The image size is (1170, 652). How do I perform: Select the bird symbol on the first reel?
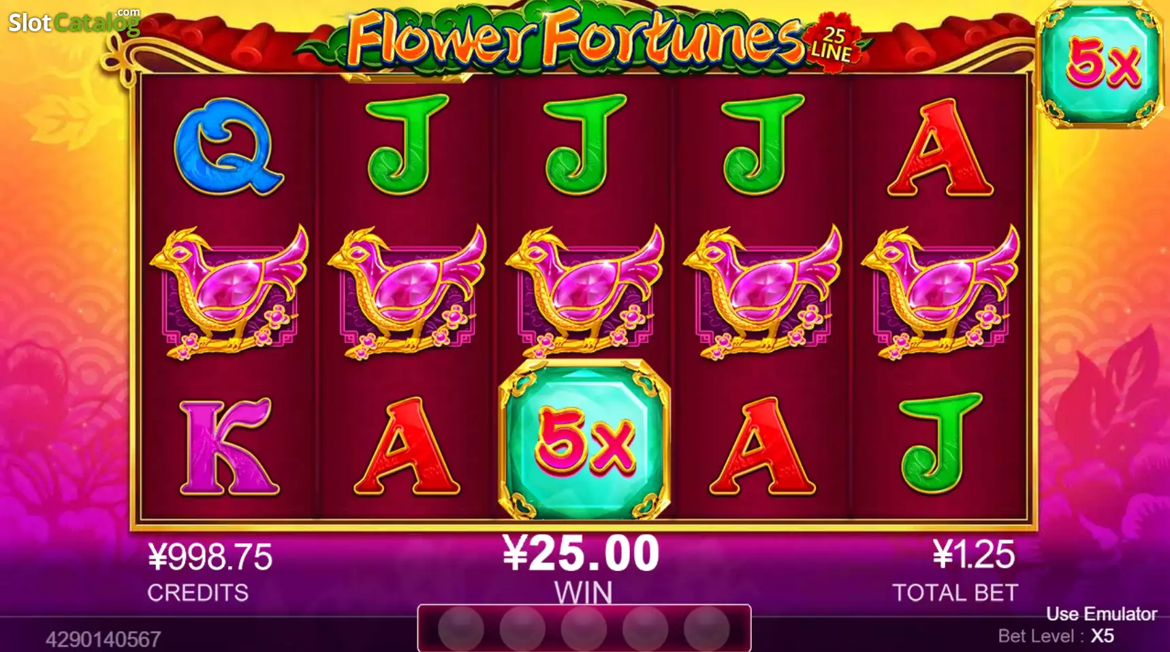coord(229,293)
